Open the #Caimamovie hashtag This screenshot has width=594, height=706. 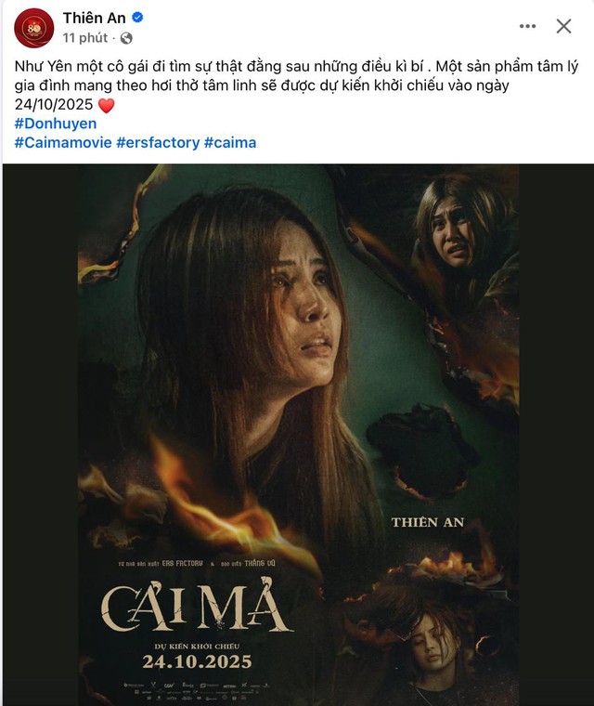tap(63, 143)
